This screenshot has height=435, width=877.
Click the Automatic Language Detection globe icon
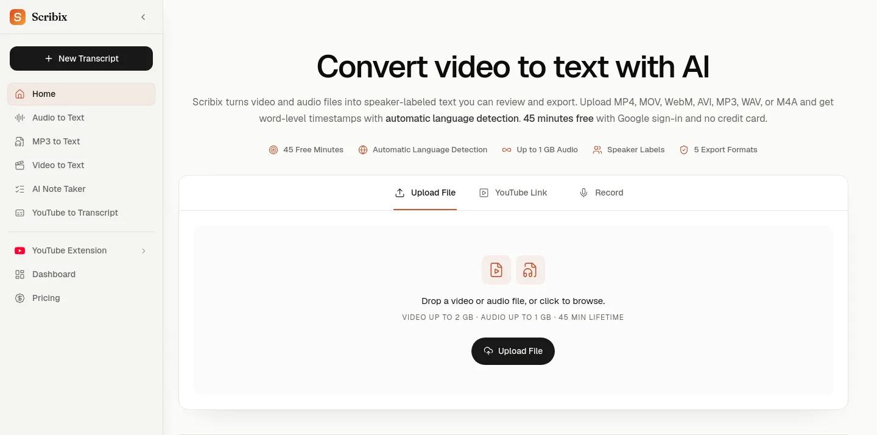point(363,149)
